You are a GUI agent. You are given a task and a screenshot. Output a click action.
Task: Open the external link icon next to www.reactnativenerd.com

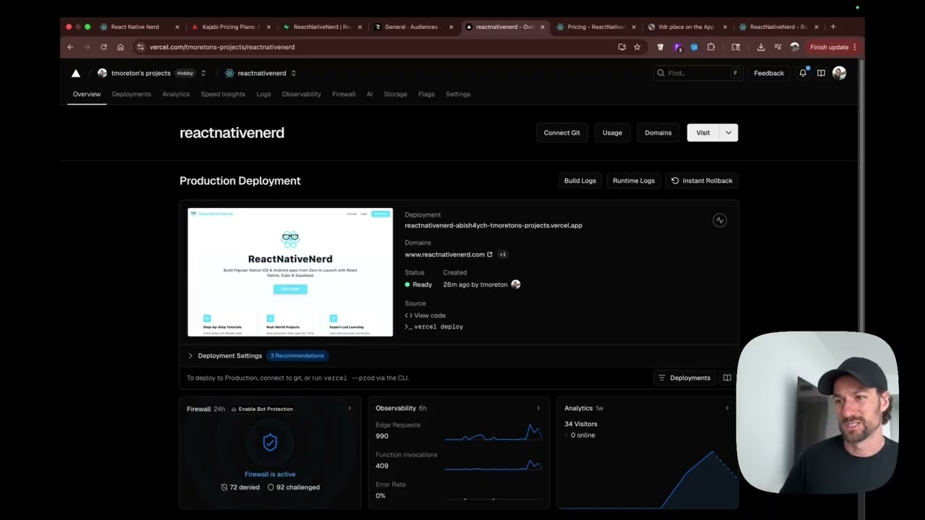click(x=489, y=254)
